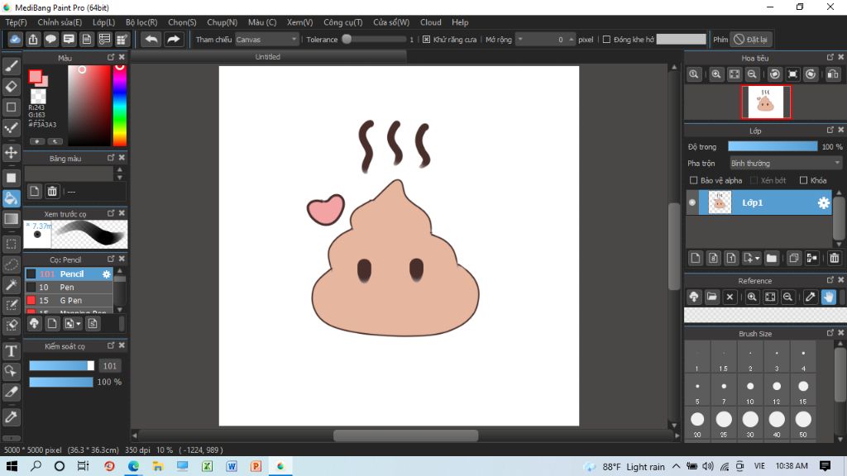The width and height of the screenshot is (847, 476).
Task: Expand the add brush dropdown
Action: pyautogui.click(x=79, y=324)
